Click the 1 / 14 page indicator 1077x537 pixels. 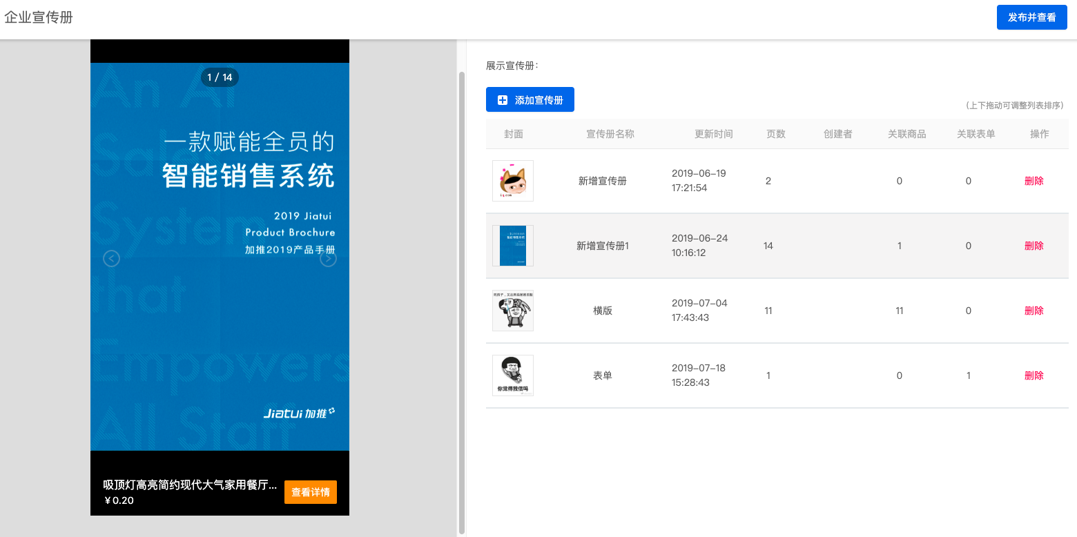(x=220, y=77)
